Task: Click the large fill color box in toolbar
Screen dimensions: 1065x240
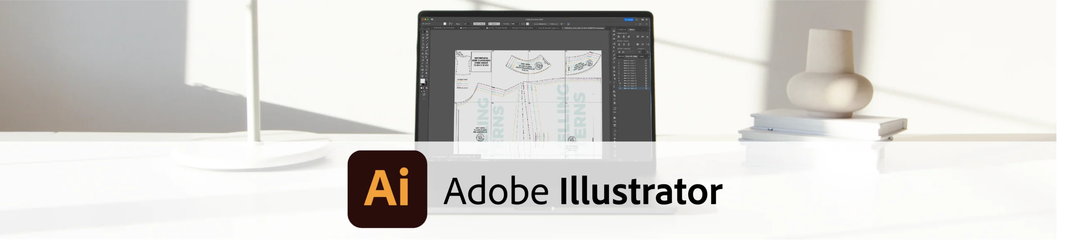Action: [x=422, y=81]
